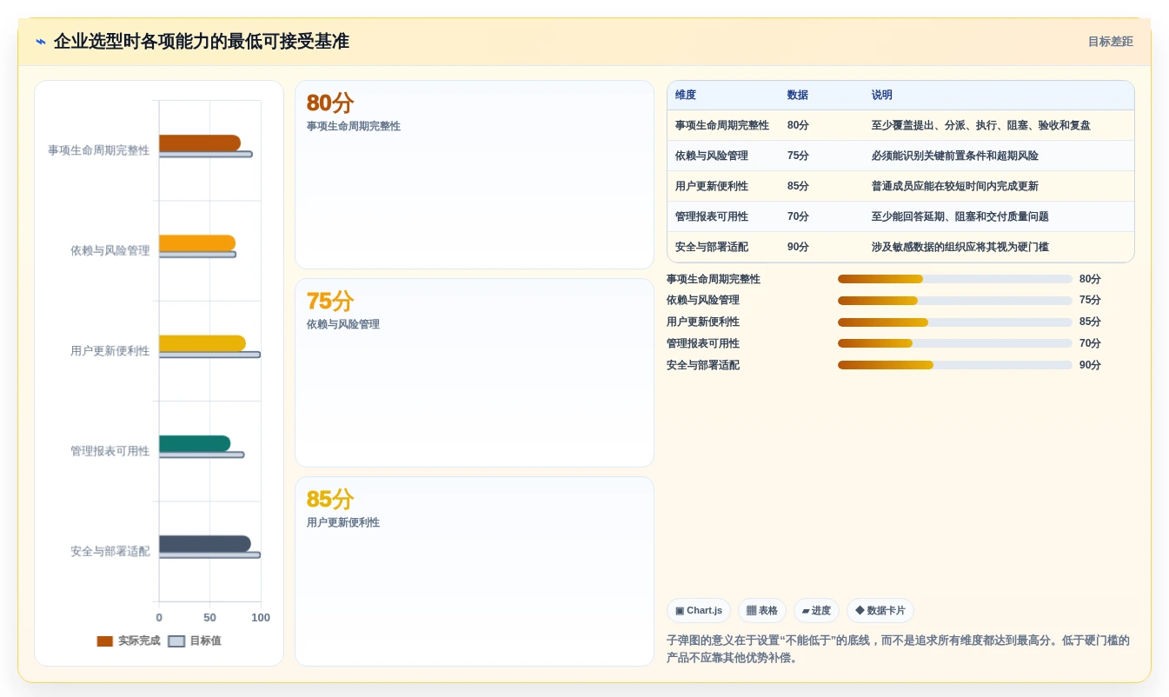
Task: Click the teal 管理报表可用性 chart bar
Action: (195, 443)
